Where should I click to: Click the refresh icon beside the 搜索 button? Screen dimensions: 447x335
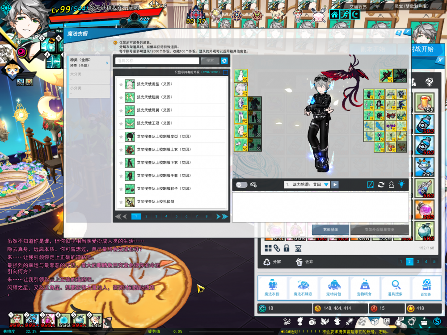tap(224, 61)
